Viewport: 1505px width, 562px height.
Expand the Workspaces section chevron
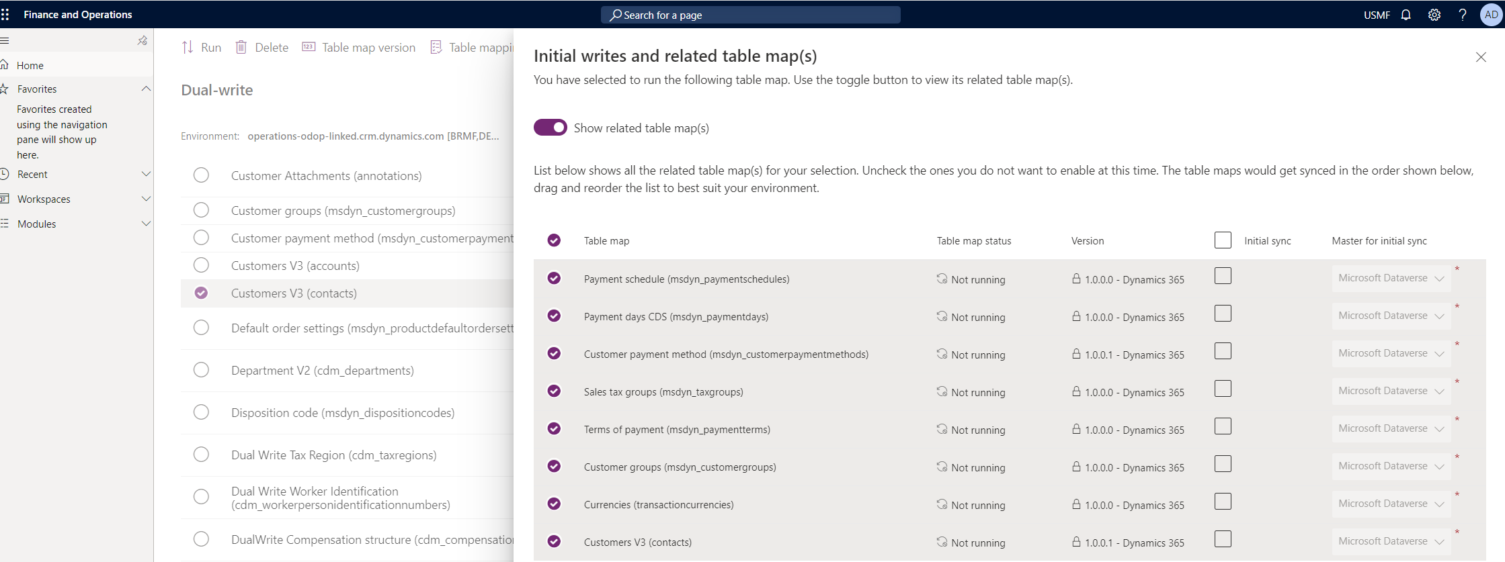pos(146,199)
